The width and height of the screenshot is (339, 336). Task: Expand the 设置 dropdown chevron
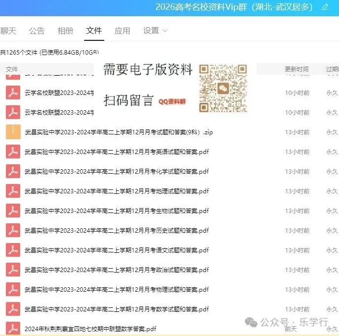(x=165, y=31)
